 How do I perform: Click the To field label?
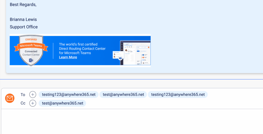point(23,94)
